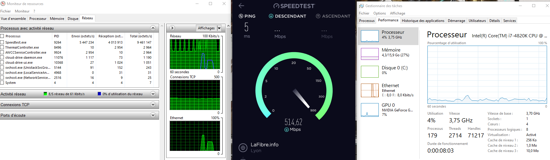Click the Connexions TCP graph
Viewport: 550px width, 160px height.
point(195,95)
